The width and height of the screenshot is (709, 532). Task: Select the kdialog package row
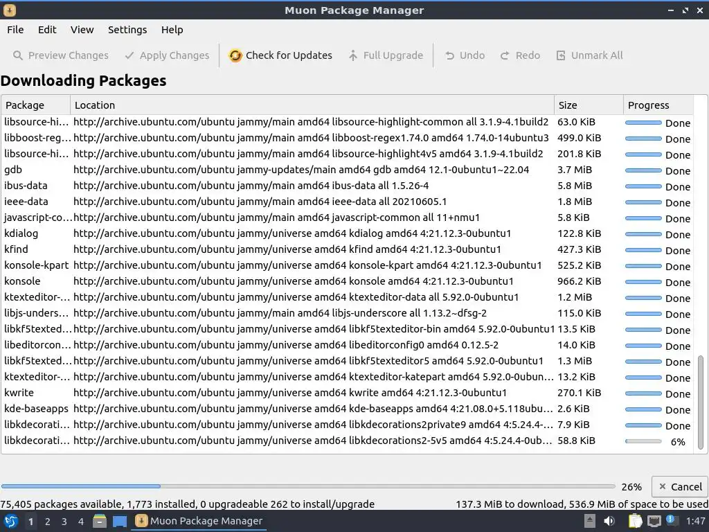(347, 234)
